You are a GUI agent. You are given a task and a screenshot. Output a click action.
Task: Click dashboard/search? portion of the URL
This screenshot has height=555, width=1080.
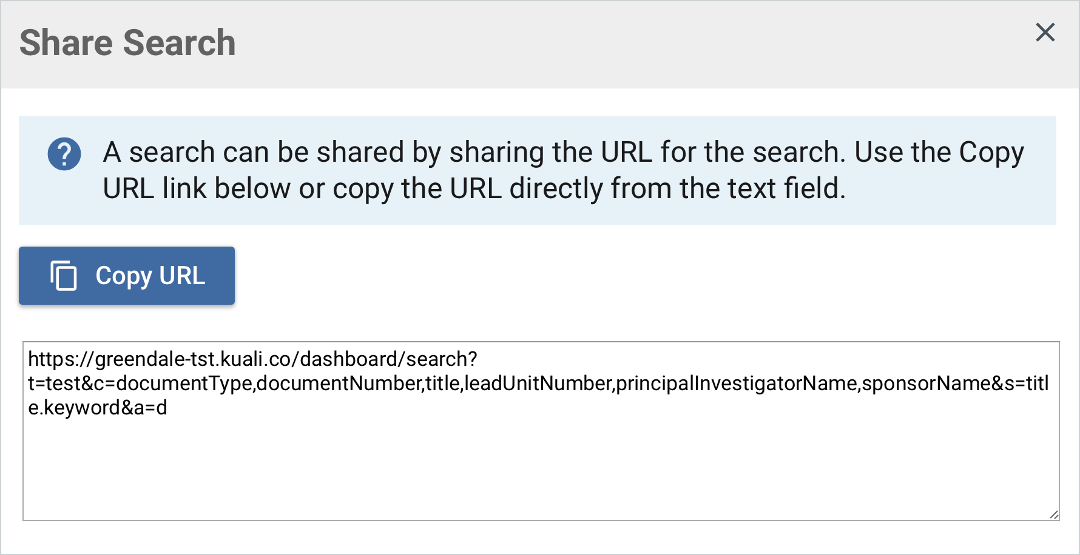coord(388,359)
